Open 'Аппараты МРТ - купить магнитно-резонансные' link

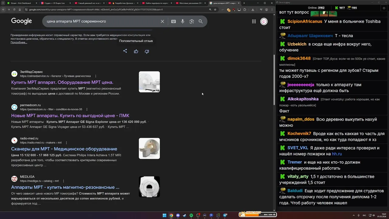[65, 187]
